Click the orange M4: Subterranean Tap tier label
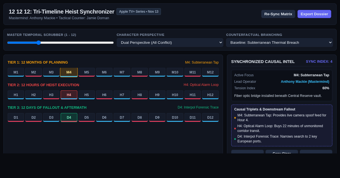The height and width of the screenshot is (178, 340). pos(202,62)
